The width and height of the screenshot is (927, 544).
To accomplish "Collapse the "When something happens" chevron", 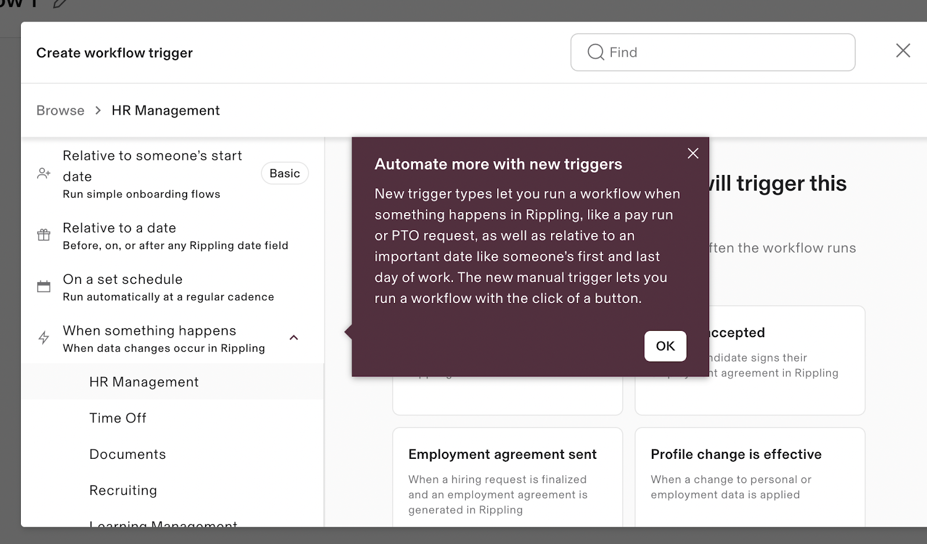I will pos(294,338).
